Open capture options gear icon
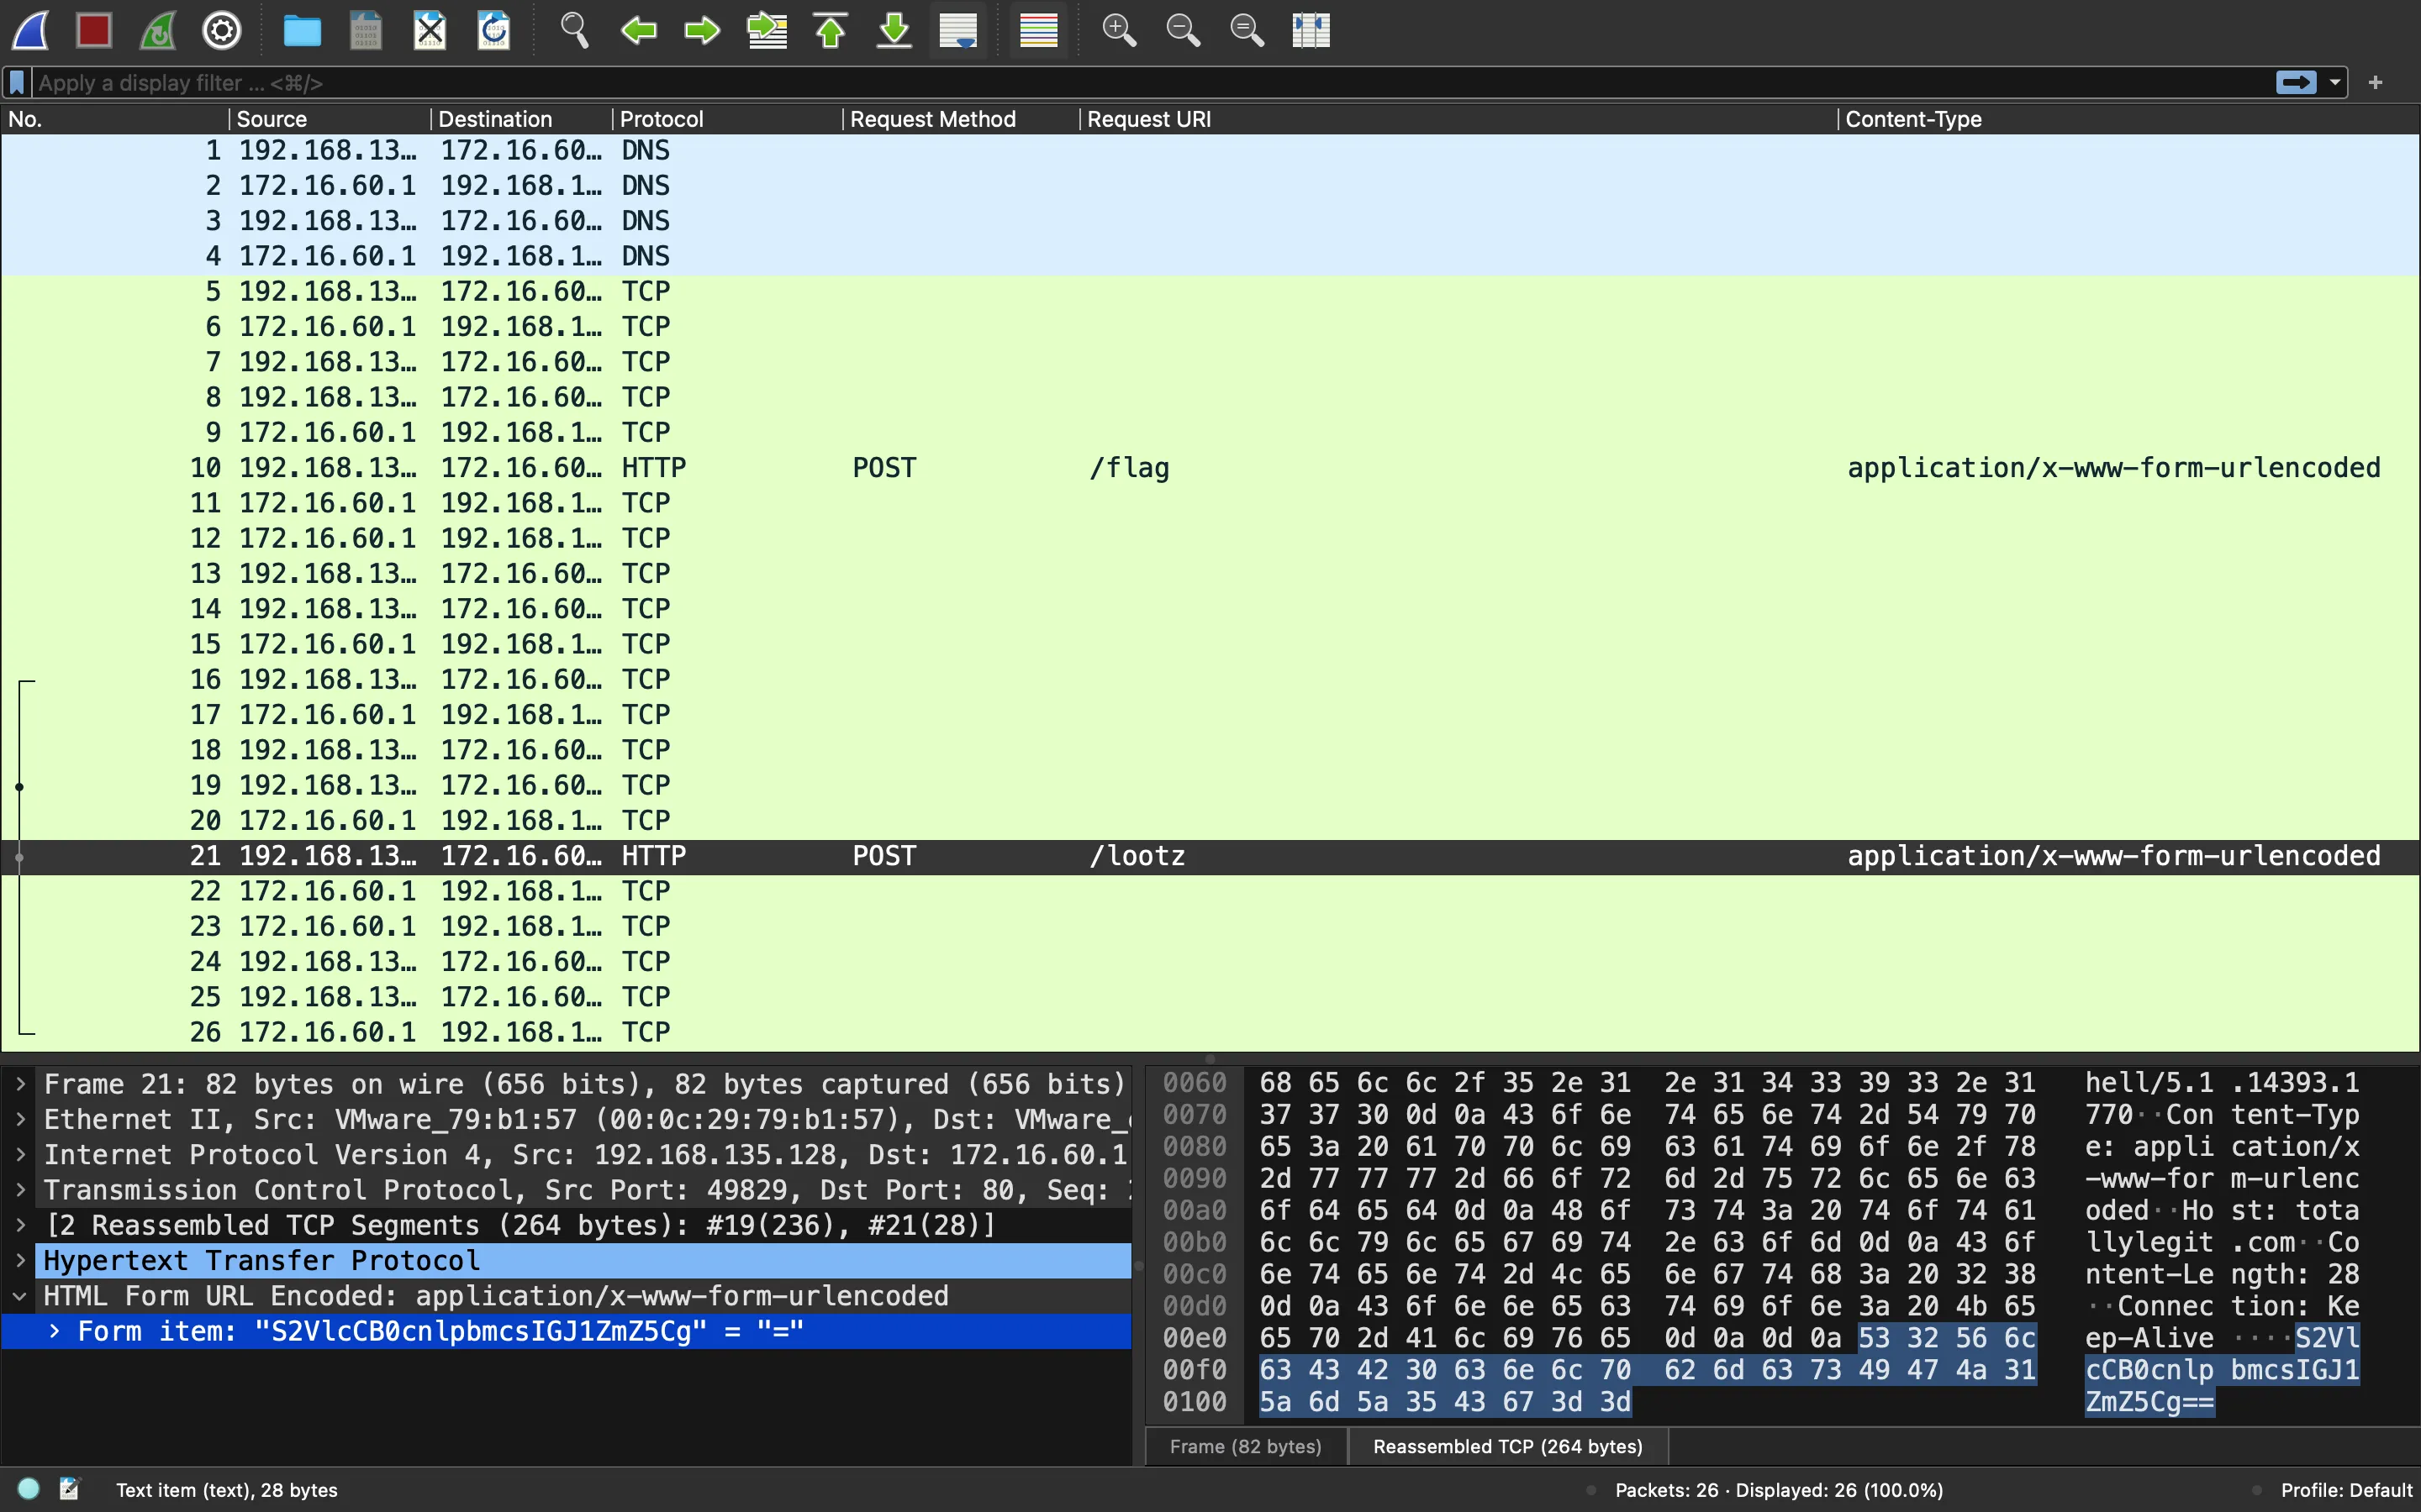 click(x=222, y=30)
